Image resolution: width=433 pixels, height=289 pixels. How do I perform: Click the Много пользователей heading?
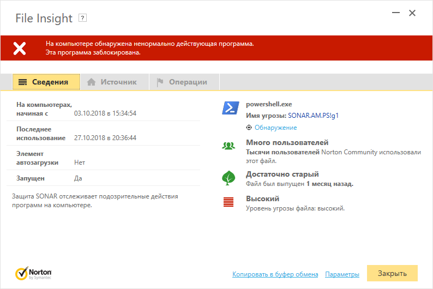pos(287,142)
